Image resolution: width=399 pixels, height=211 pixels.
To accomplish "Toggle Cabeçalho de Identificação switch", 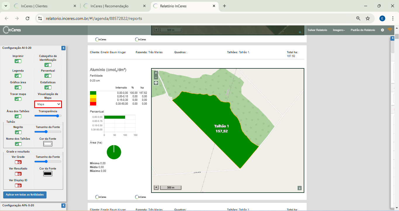I will click(x=48, y=65).
